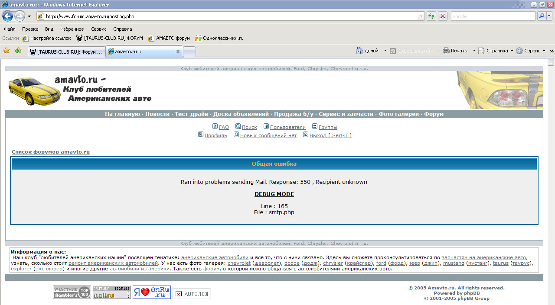This screenshot has height=305, width=555.
Task: Close the amavto.ru tab
Action: [x=178, y=51]
